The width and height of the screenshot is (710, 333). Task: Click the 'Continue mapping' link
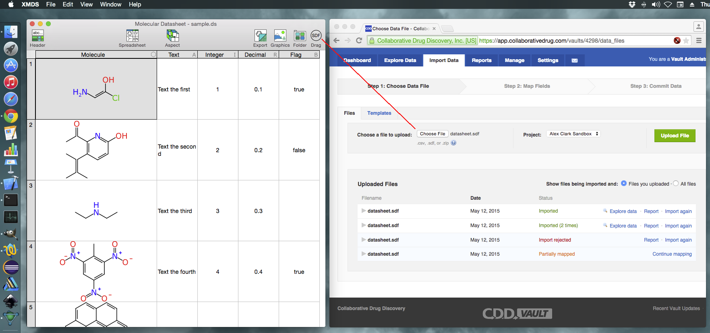pos(672,254)
